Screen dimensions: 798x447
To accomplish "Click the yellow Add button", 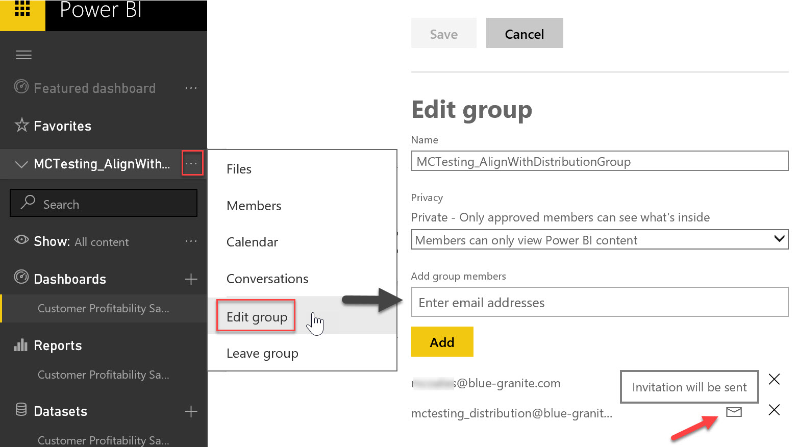I will tap(442, 342).
